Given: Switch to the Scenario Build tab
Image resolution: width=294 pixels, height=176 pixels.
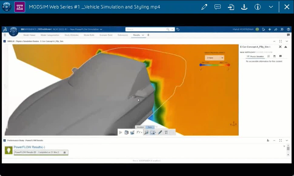Looking at the screenshot, I should 106,35.
